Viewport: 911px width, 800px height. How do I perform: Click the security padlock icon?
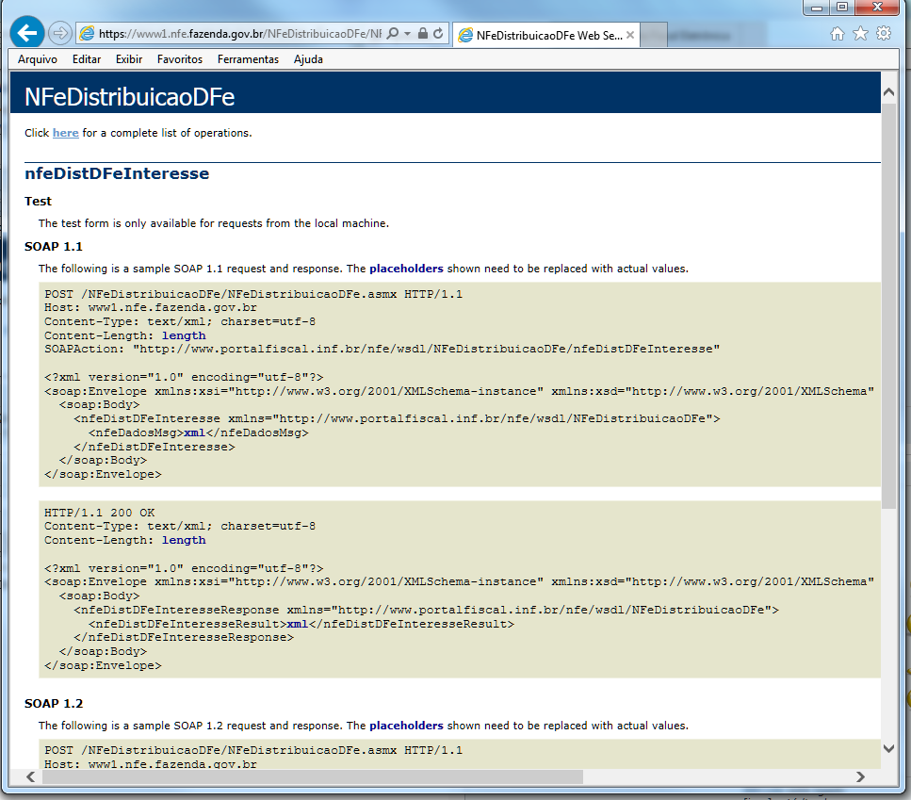coord(423,34)
